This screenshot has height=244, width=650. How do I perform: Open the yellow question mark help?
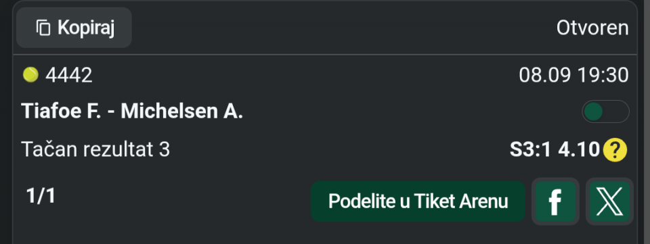[x=615, y=149]
